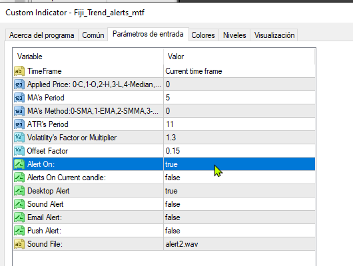
Task: Open the Acerca del programa tab
Action: pyautogui.click(x=42, y=35)
